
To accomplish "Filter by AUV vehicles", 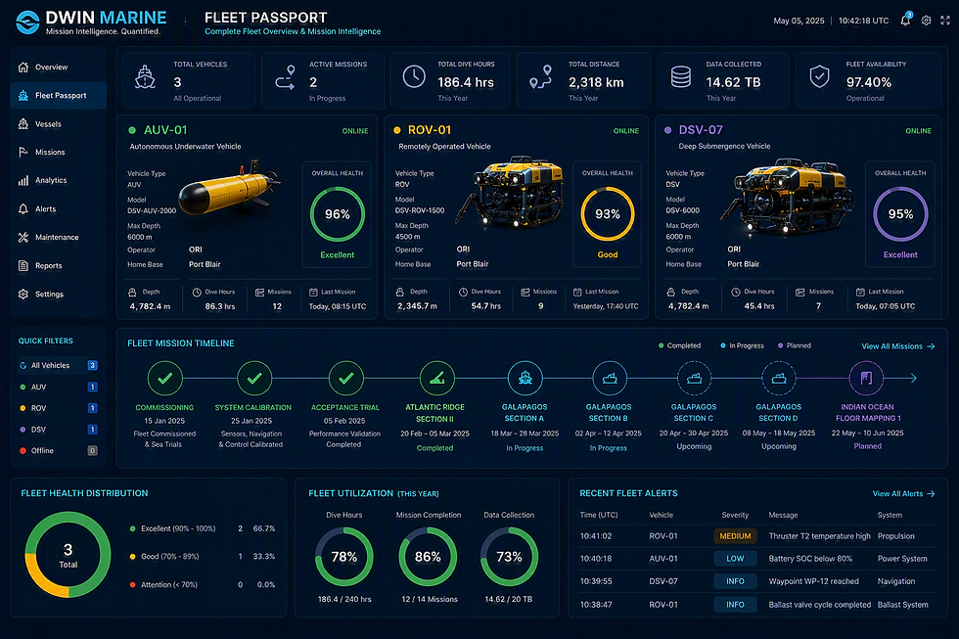I will pyautogui.click(x=58, y=388).
